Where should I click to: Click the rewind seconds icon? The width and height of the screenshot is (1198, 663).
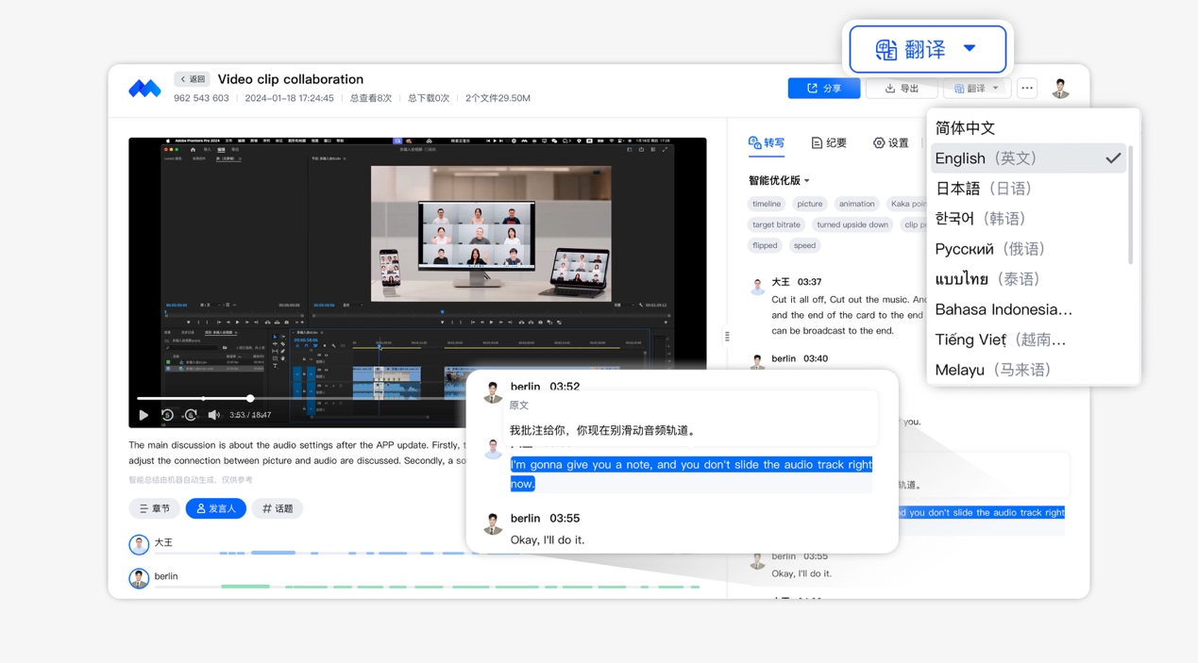[x=167, y=415]
